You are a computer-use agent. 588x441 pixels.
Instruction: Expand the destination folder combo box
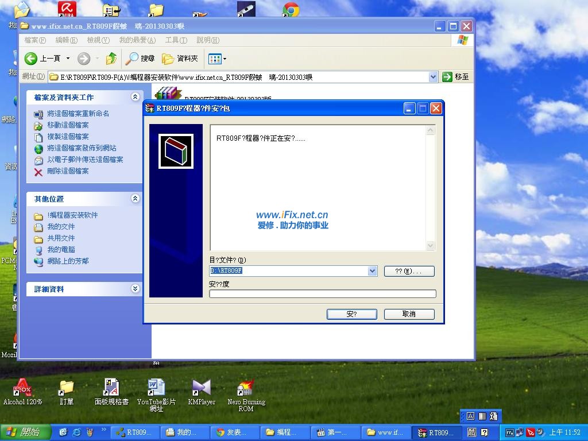[373, 270]
